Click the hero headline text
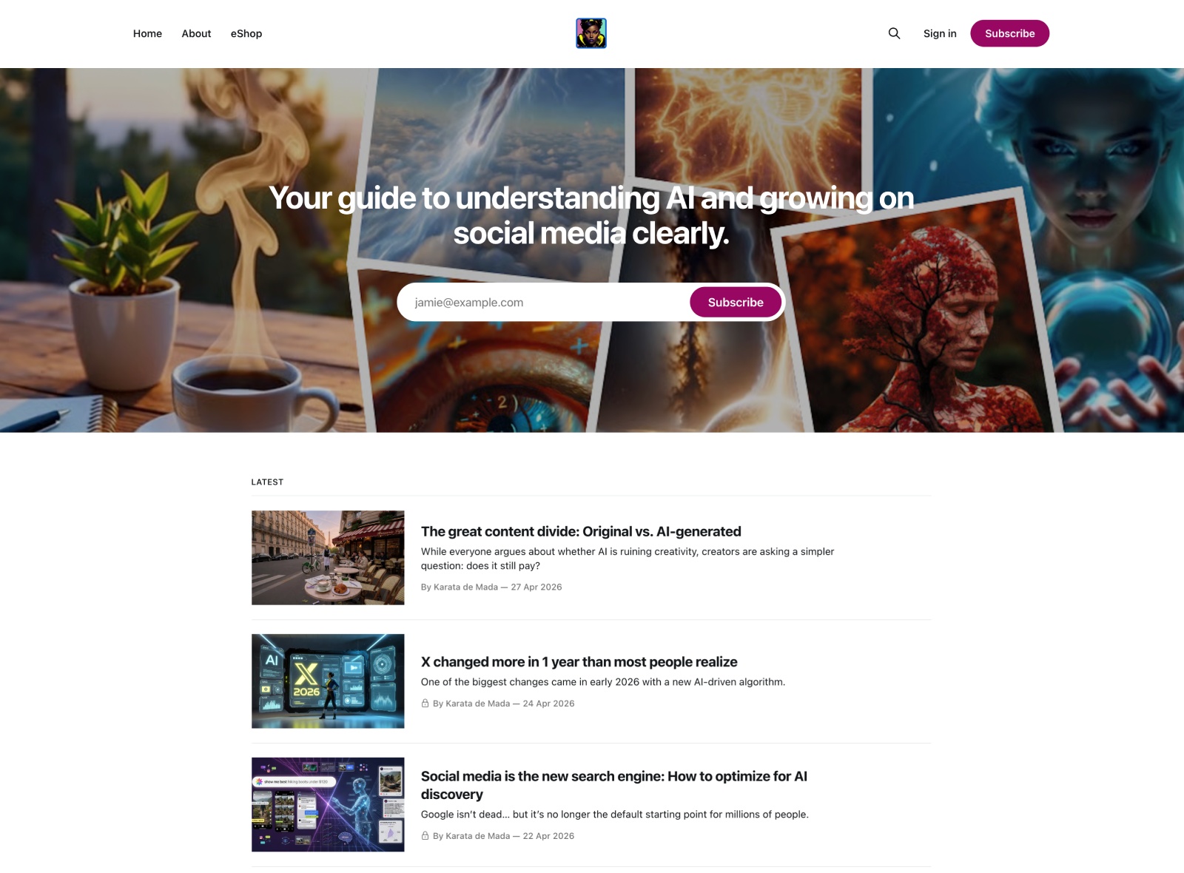Image resolution: width=1184 pixels, height=873 pixels. tap(591, 215)
